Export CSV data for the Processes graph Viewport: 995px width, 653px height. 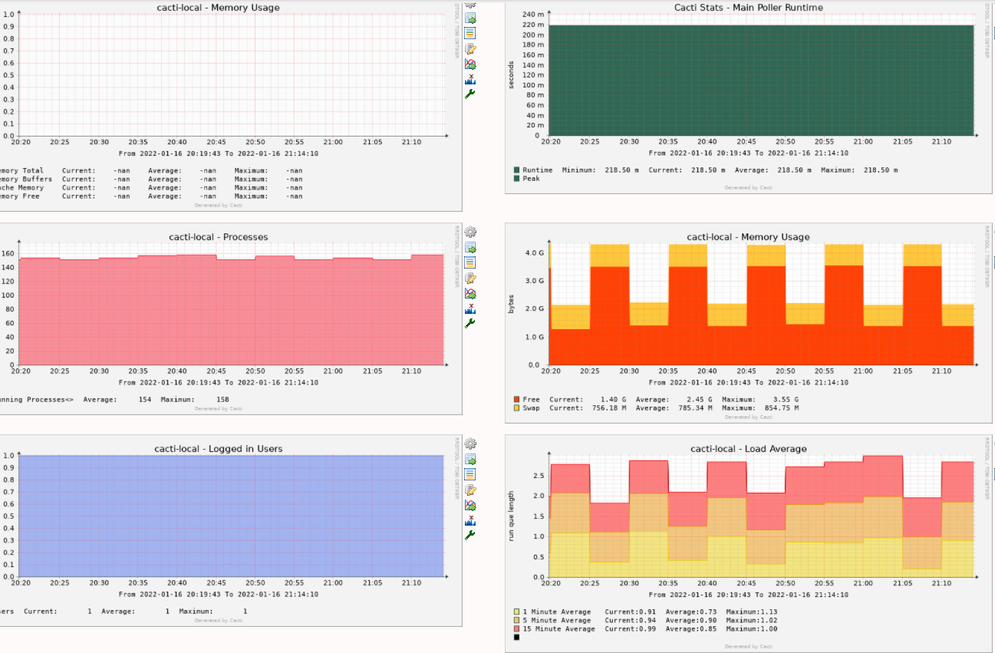click(470, 248)
